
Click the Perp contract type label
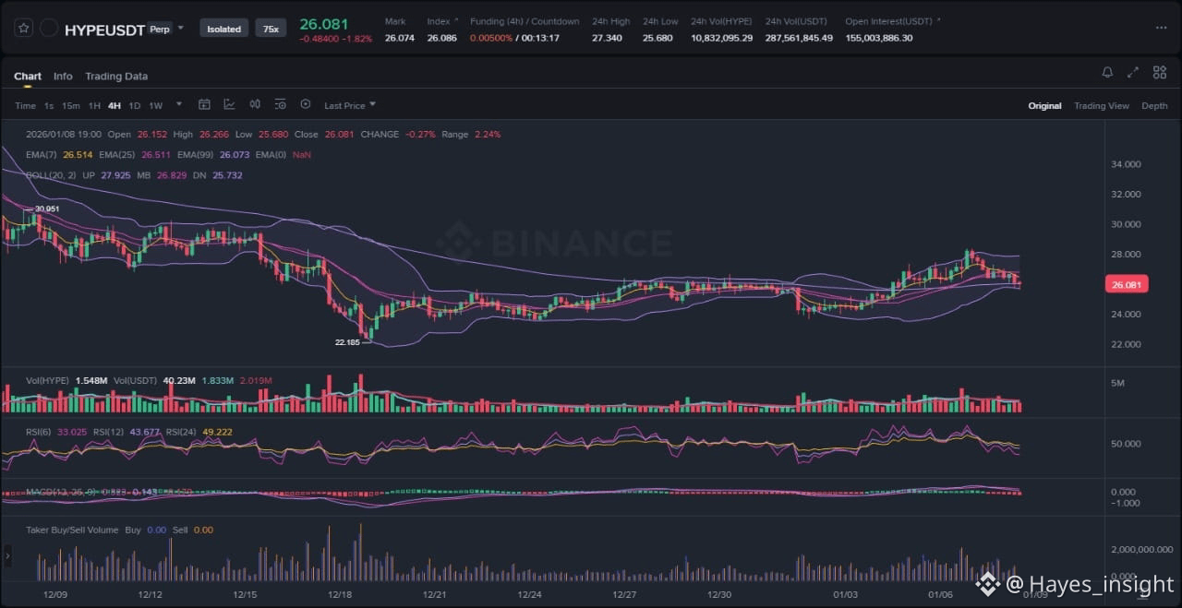pos(159,29)
